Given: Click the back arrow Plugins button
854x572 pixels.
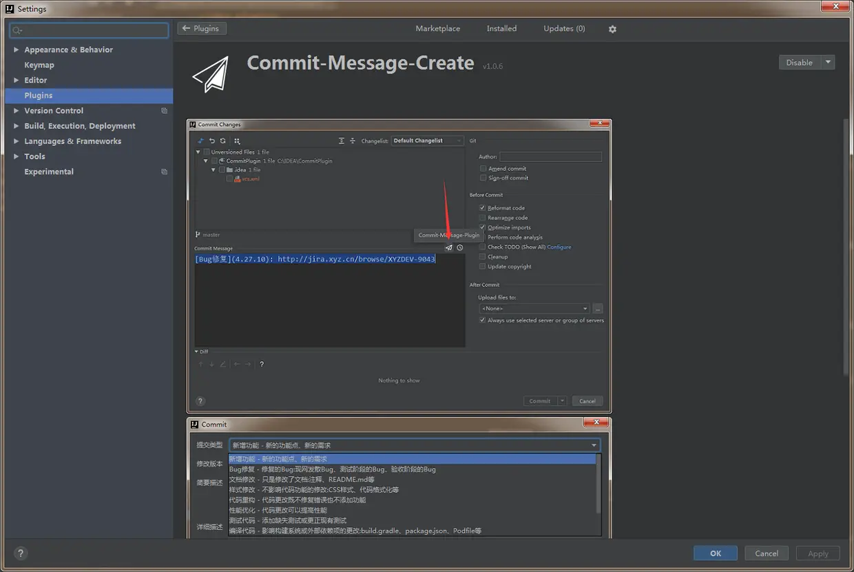Looking at the screenshot, I should click(202, 28).
